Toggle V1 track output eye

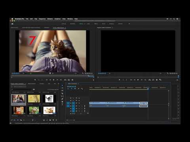pos(79,103)
